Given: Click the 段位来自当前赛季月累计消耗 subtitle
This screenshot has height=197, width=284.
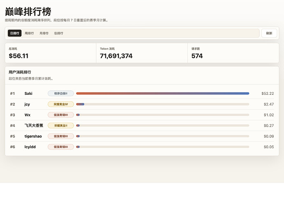Looking at the screenshot, I should pyautogui.click(x=31, y=79).
